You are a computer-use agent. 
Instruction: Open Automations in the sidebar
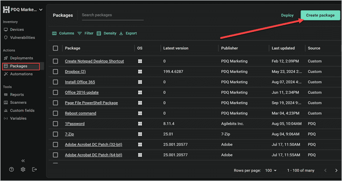pyautogui.click(x=21, y=74)
